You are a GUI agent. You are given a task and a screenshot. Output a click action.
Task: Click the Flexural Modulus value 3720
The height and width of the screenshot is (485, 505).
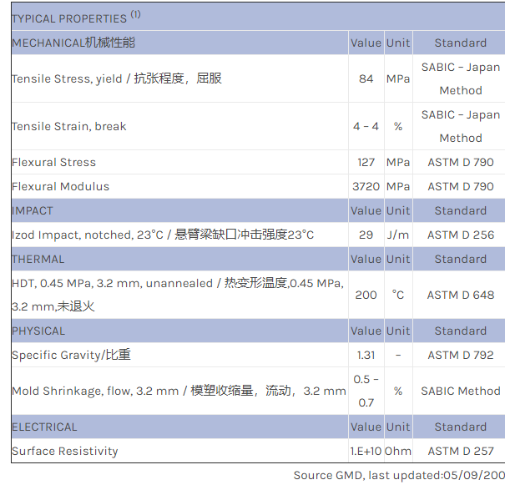tap(366, 186)
